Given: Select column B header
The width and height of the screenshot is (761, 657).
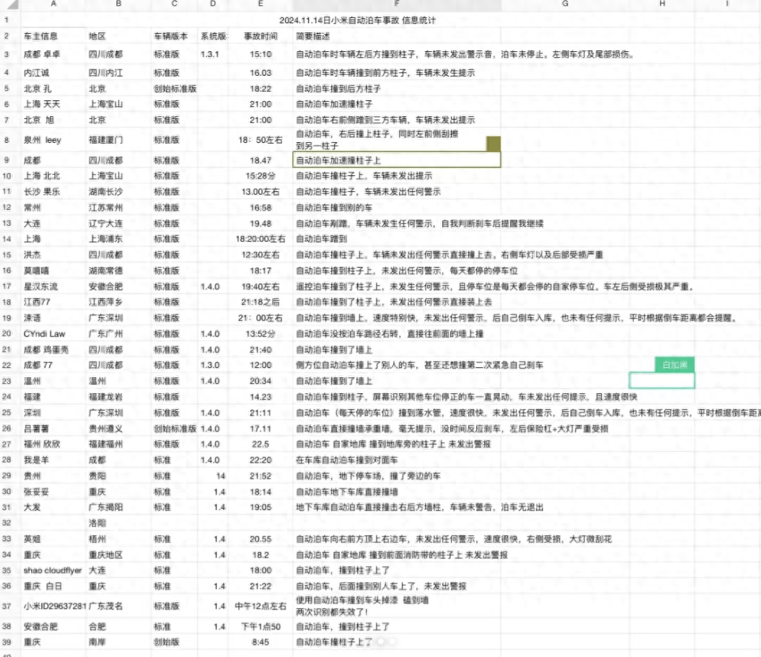Looking at the screenshot, I should click(118, 4).
